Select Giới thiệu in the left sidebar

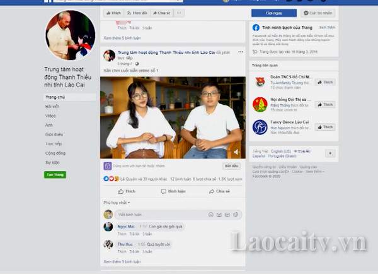[54, 134]
